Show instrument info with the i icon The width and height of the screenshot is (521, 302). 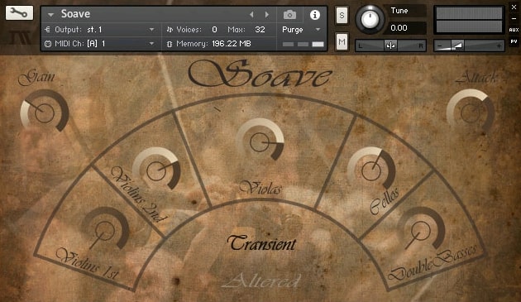(314, 15)
